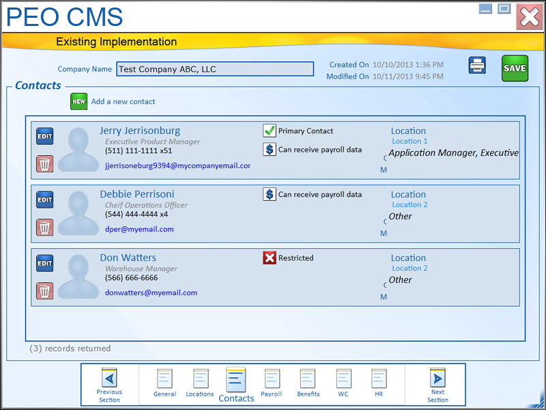Edit Jerry Jerrisonburg's contact
The height and width of the screenshot is (410, 546).
[45, 136]
